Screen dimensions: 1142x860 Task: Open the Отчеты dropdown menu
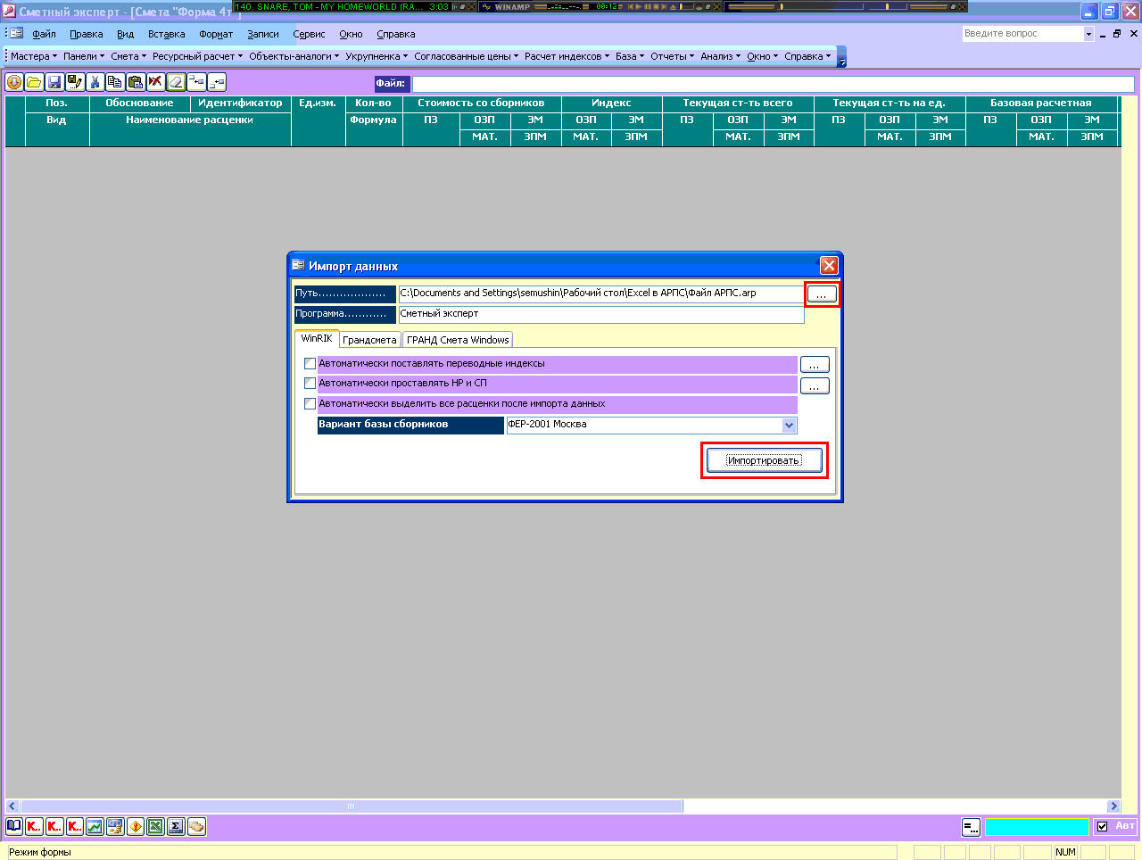pyautogui.click(x=673, y=56)
